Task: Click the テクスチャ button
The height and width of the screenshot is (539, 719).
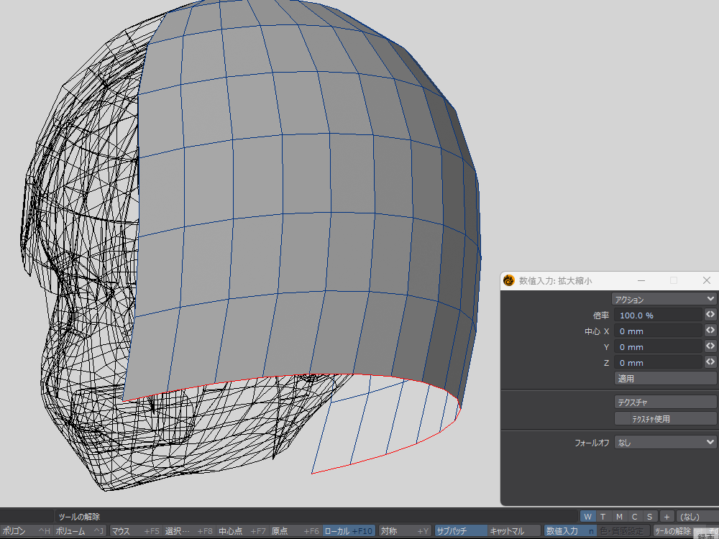Action: coord(665,402)
